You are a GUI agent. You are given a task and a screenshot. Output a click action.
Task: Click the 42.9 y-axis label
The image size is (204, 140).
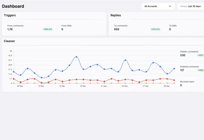(10, 56)
